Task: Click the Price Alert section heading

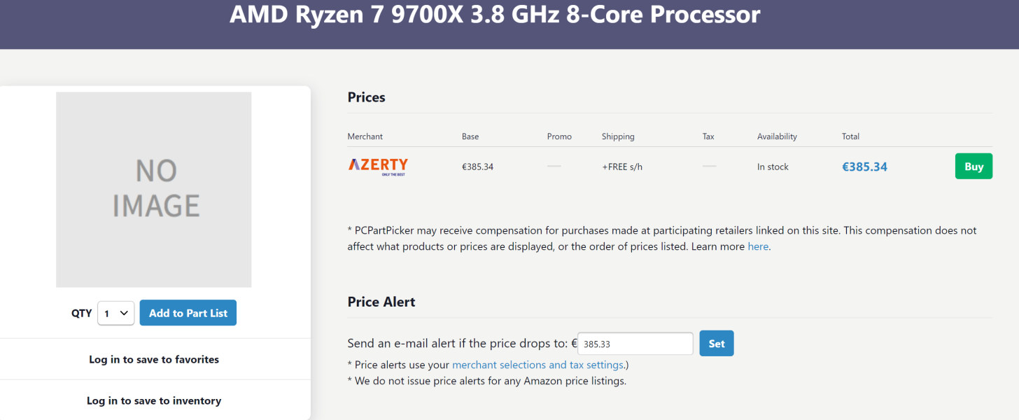Action: (381, 302)
